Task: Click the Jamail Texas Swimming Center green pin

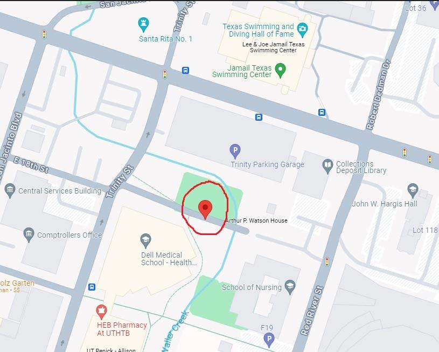Action: [x=280, y=70]
